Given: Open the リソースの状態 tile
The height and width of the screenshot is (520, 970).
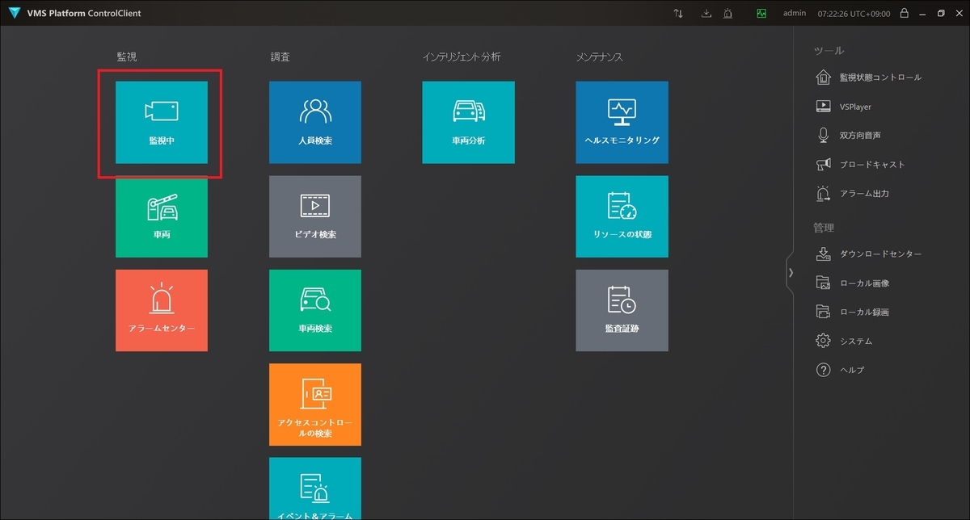Looking at the screenshot, I should (x=622, y=216).
